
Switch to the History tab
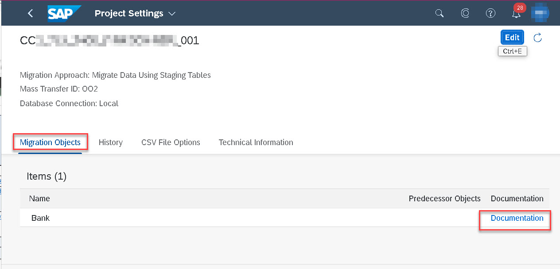[111, 142]
